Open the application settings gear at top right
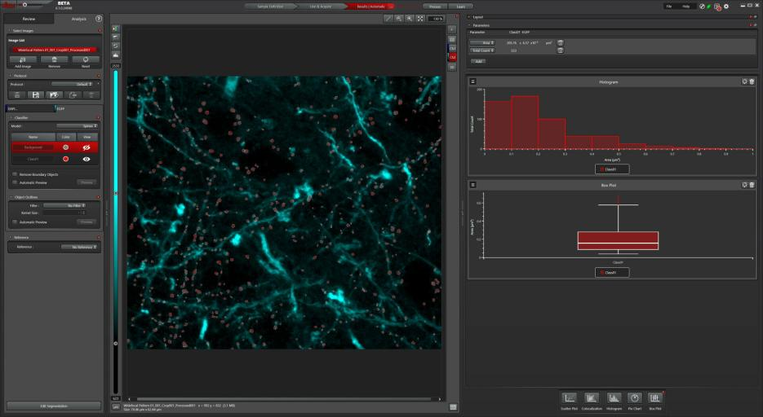 point(726,7)
